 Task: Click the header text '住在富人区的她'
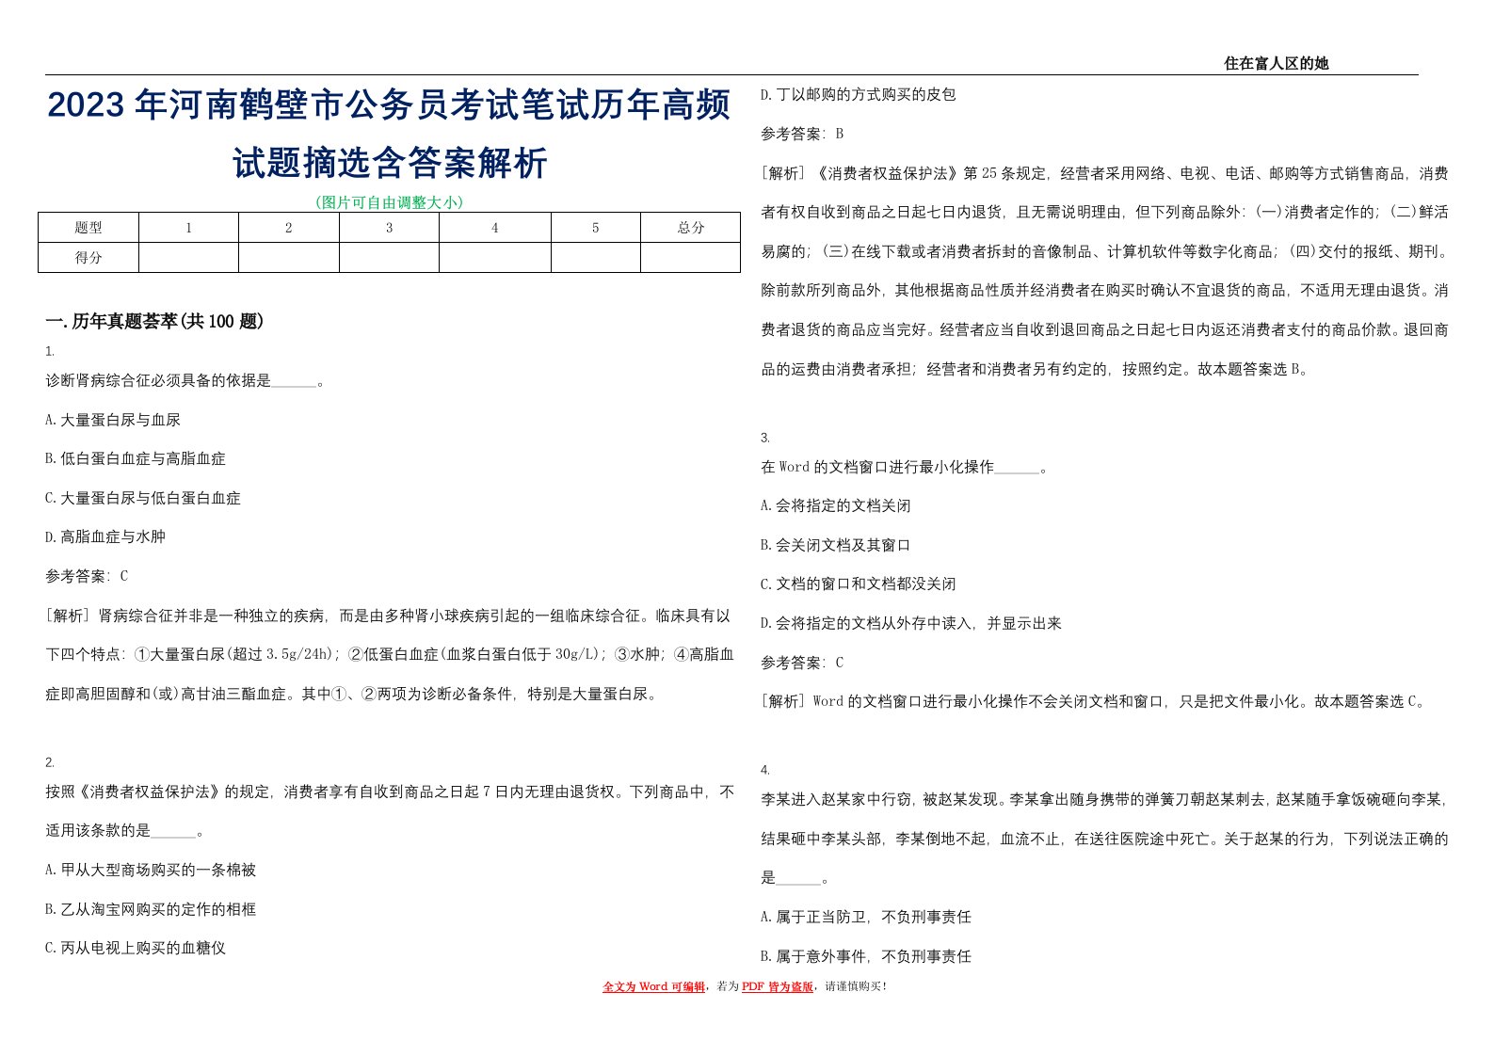(1276, 63)
